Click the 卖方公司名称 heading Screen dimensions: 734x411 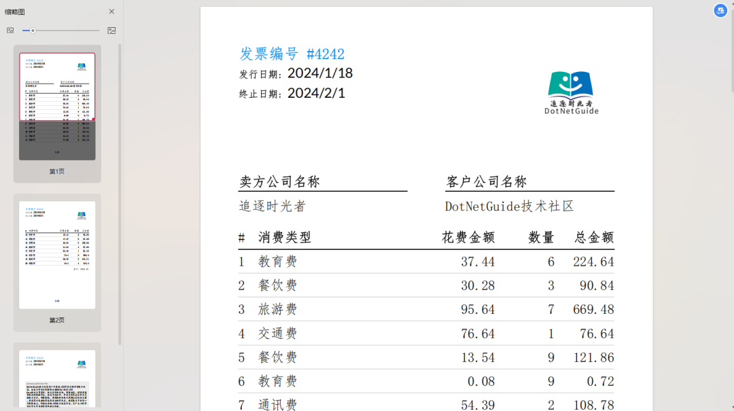click(279, 182)
